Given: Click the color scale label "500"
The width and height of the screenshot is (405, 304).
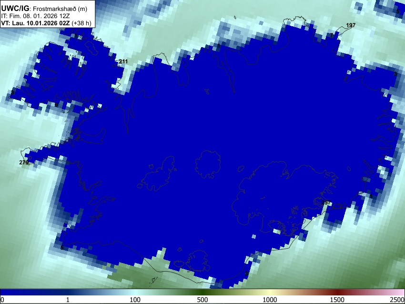Looking at the screenshot, I should click(x=202, y=300).
